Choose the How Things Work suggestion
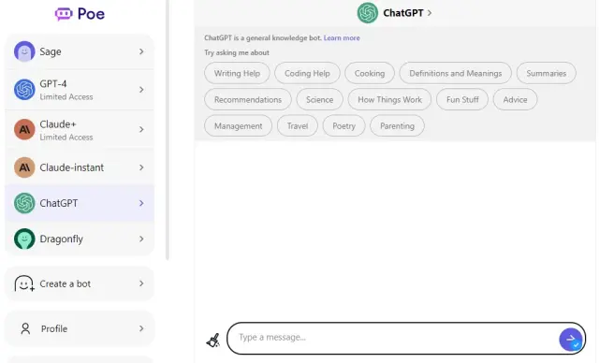599x363 pixels. [389, 99]
